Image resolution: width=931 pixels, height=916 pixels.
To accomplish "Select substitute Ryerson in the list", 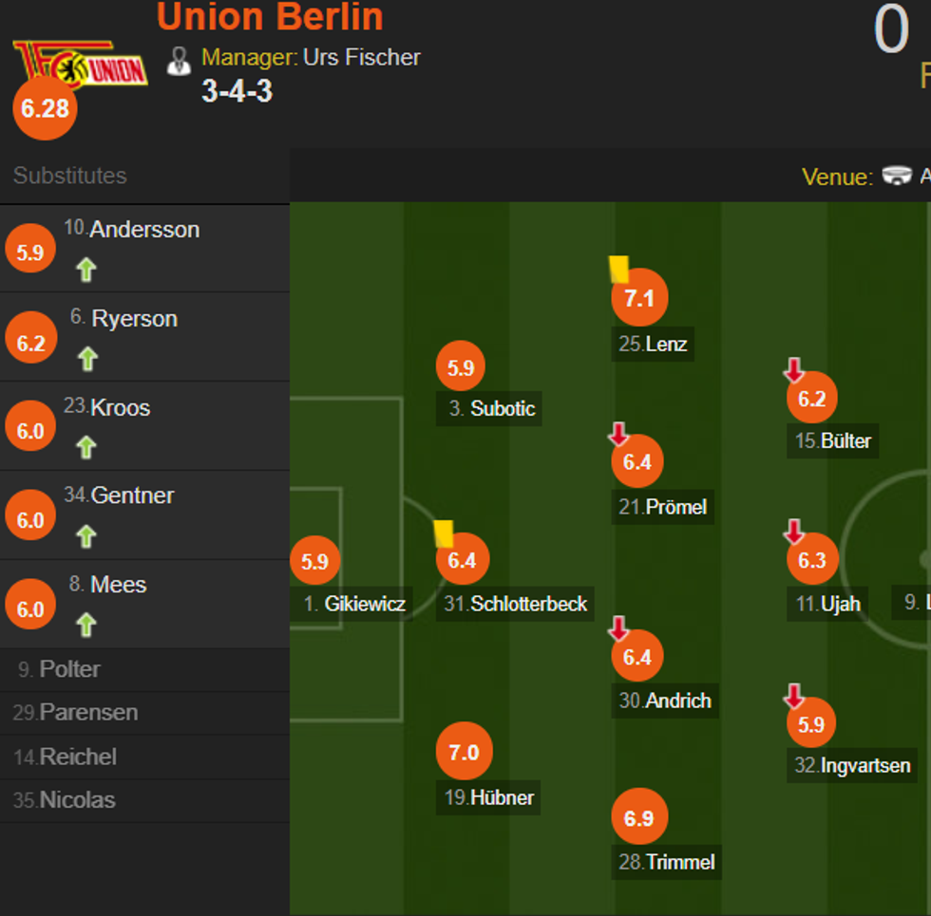I will point(134,319).
